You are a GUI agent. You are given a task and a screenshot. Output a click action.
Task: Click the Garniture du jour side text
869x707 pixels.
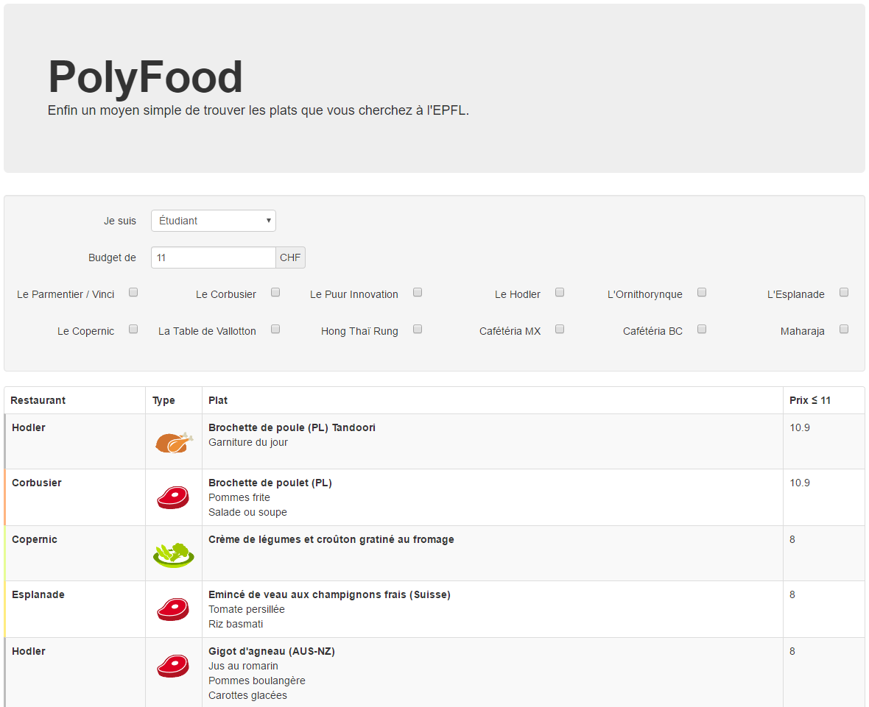point(248,442)
